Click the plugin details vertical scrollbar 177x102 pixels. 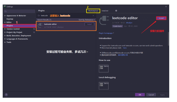pyautogui.click(x=168, y=39)
